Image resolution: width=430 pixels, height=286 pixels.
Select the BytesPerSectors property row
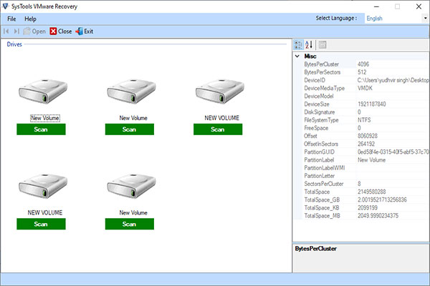(x=365, y=72)
